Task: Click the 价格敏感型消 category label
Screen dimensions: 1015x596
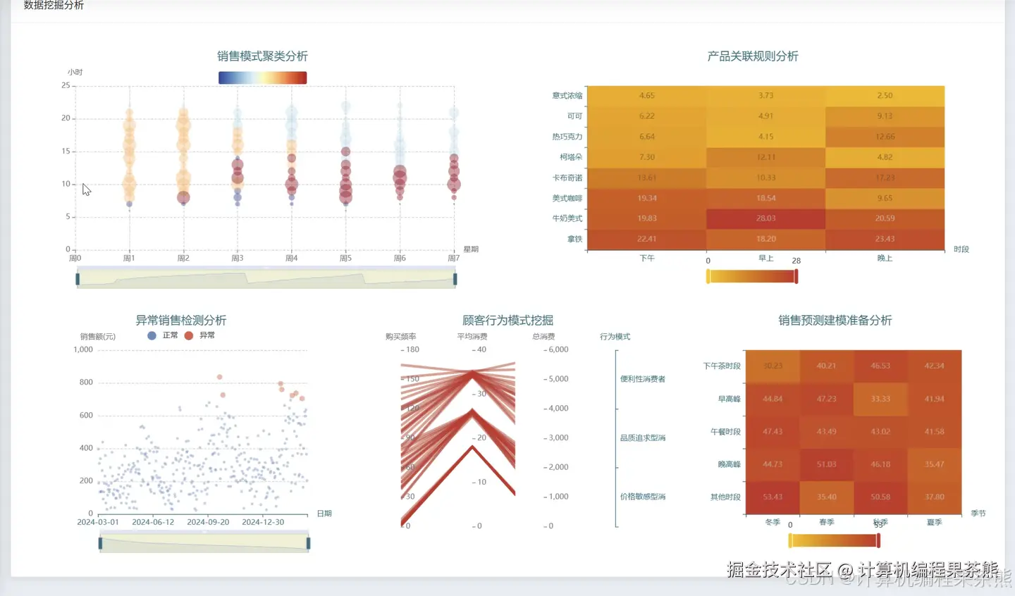Action: pos(643,497)
